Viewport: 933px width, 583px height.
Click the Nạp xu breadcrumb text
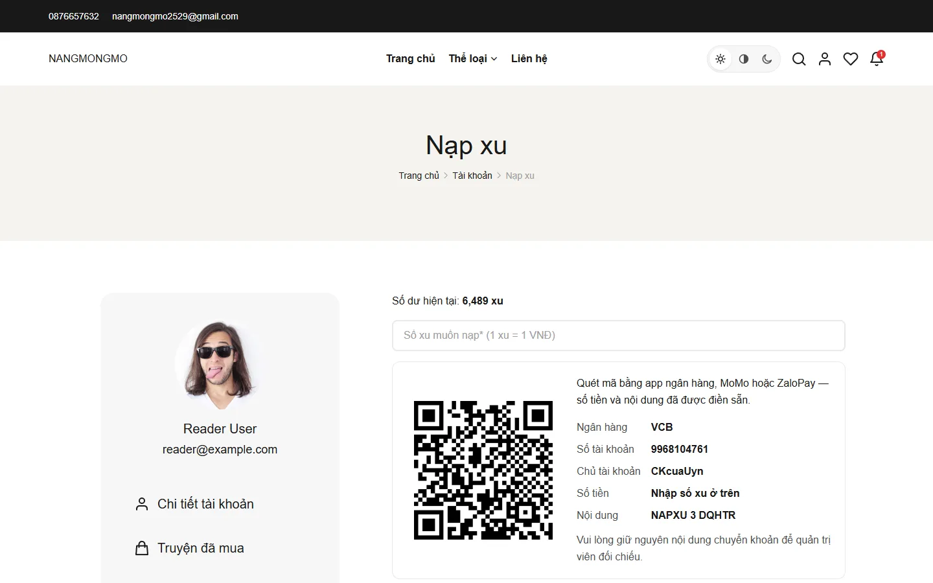520,176
